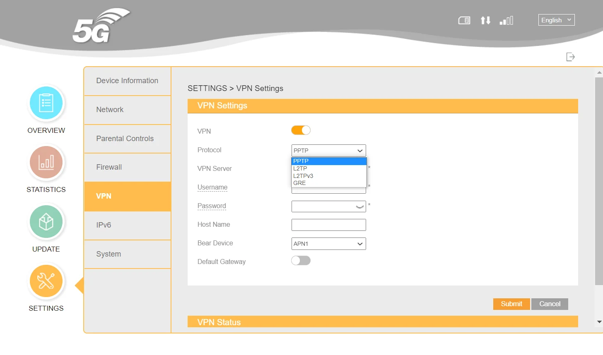
Task: Open the Firewall menu item
Action: [x=128, y=167]
